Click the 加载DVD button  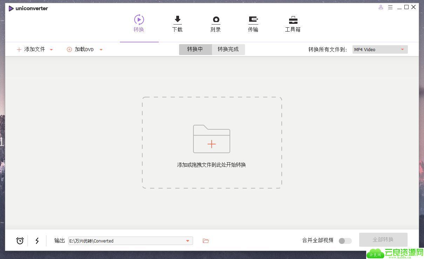click(x=80, y=49)
